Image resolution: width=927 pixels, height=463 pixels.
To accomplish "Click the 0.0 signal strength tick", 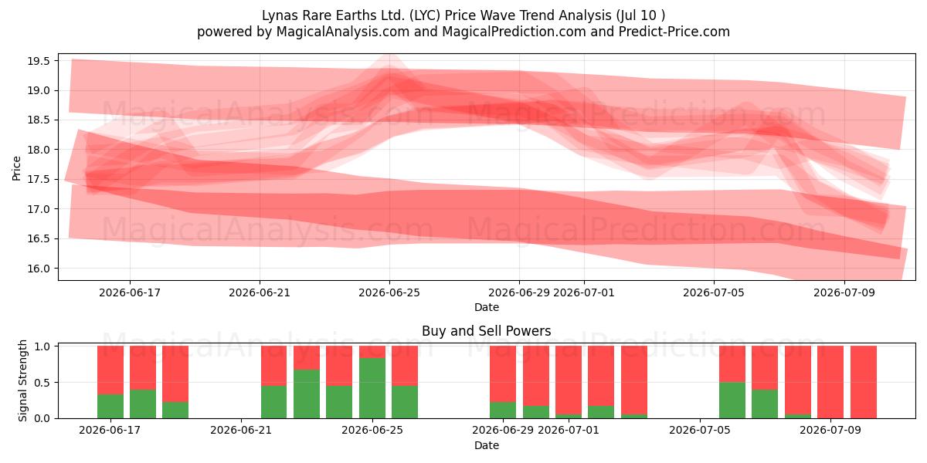I will [x=43, y=418].
